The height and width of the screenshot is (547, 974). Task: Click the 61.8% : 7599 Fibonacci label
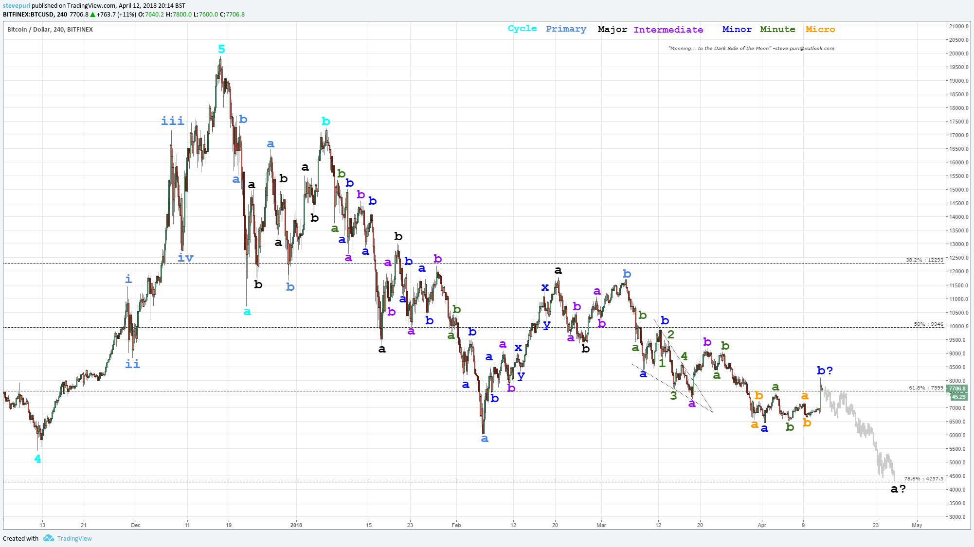click(x=926, y=388)
